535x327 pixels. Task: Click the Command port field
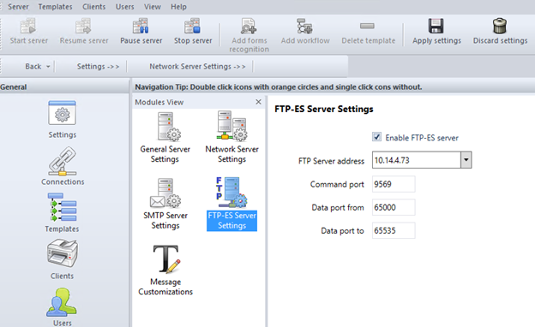[x=394, y=184]
